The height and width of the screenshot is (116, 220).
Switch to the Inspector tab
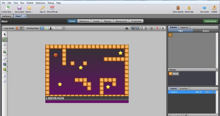184,28
